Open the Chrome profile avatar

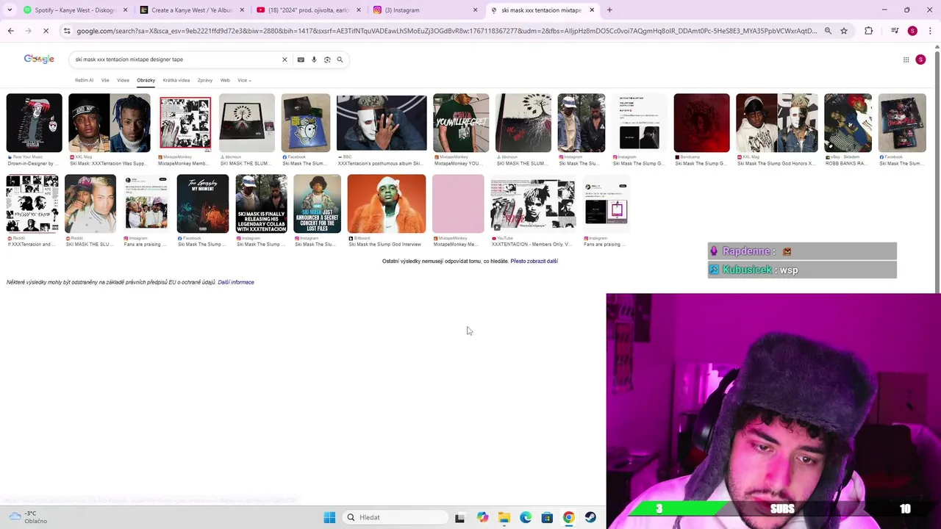[912, 31]
